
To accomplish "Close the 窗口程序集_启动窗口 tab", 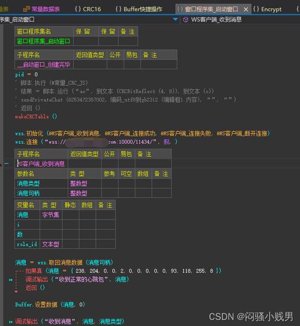I will click(246, 10).
